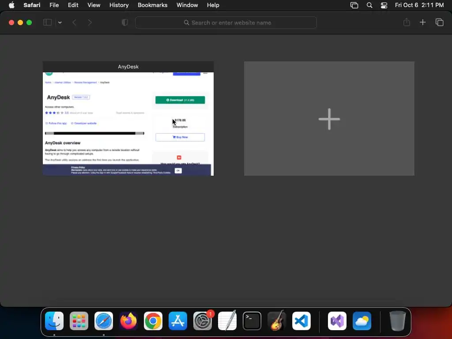The width and height of the screenshot is (452, 339).
Task: Open the View menu
Action: [x=94, y=5]
